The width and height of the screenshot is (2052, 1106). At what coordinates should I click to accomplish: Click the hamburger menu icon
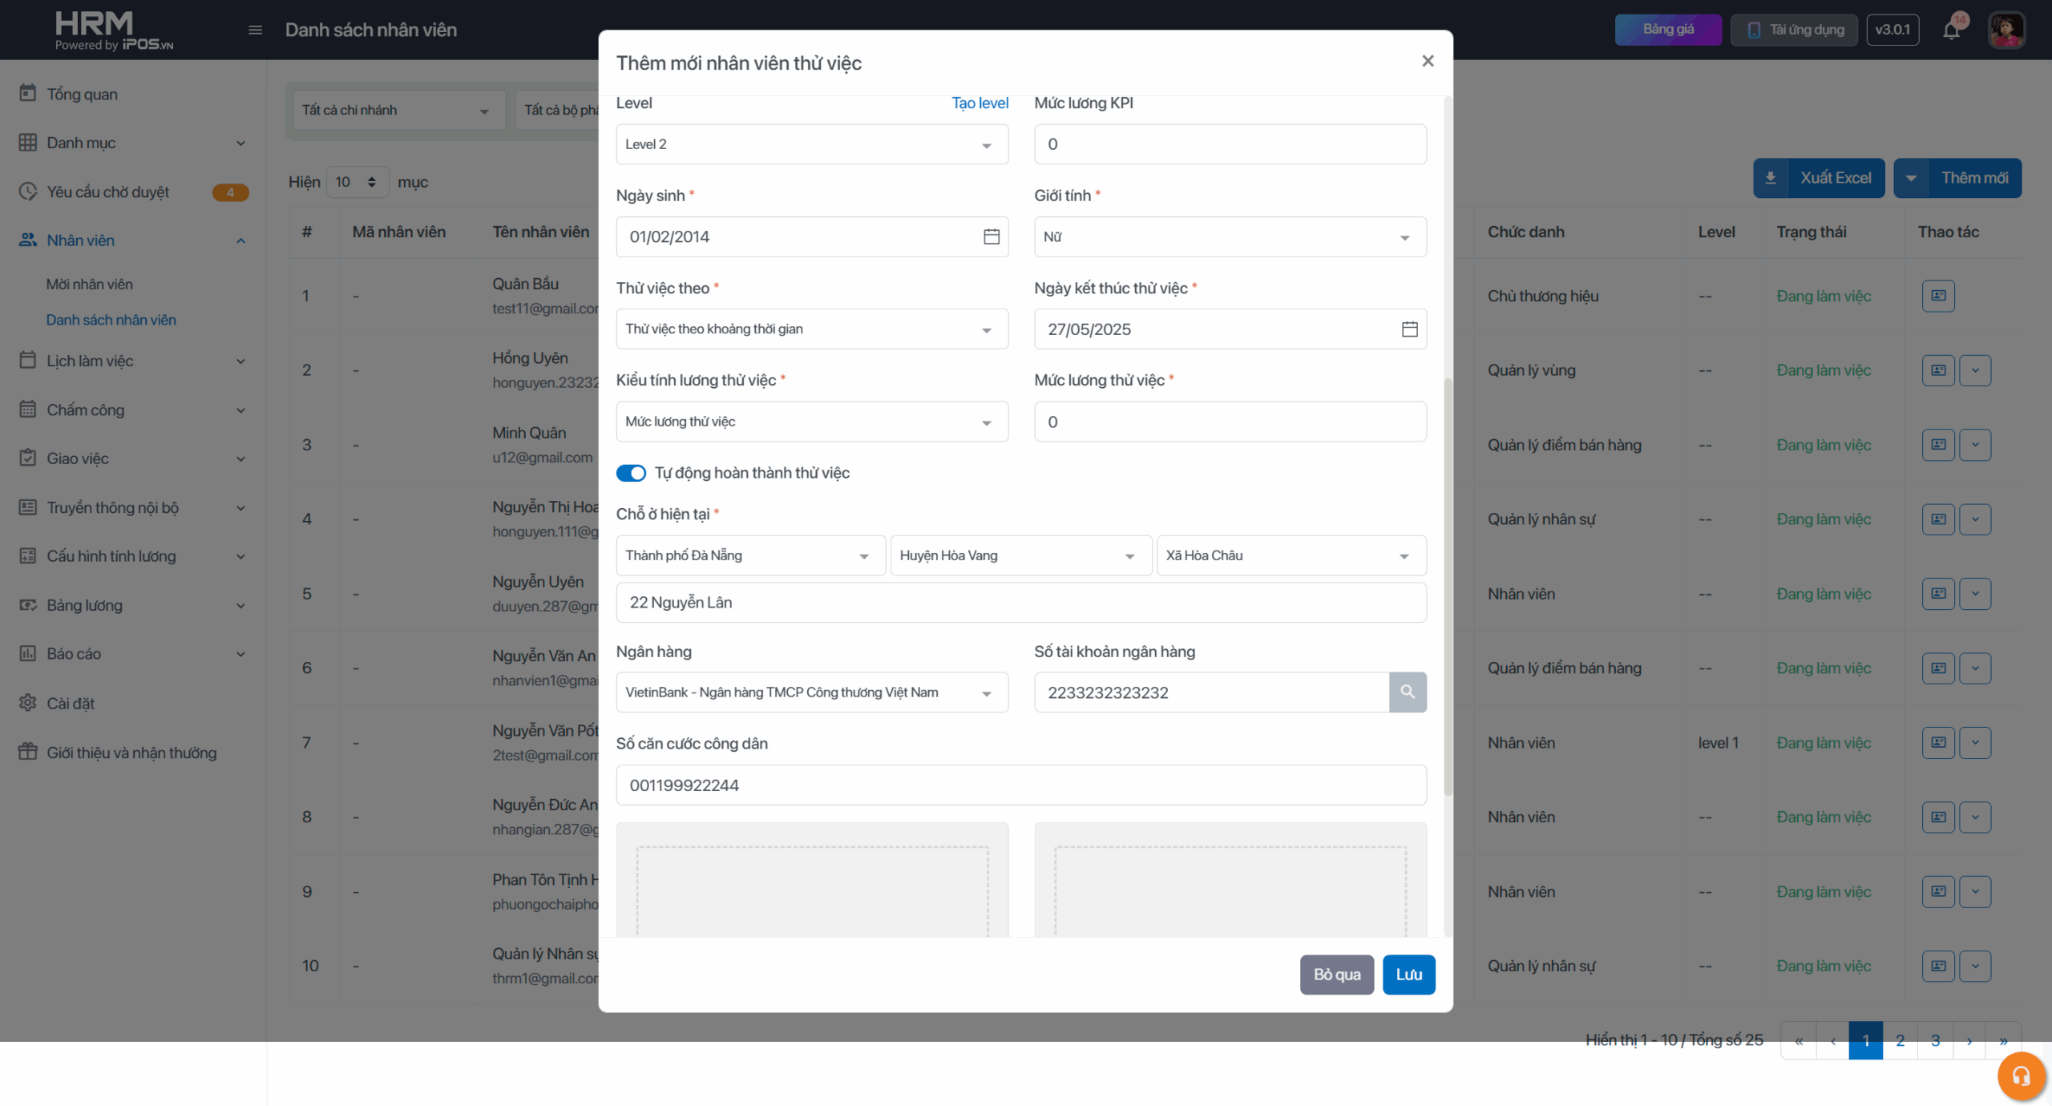255,30
